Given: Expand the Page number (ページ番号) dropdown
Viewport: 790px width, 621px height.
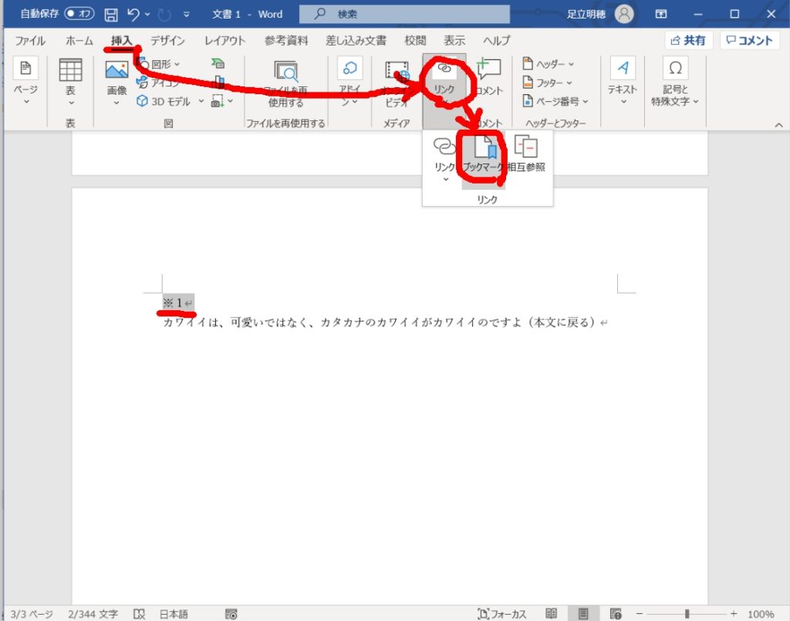Looking at the screenshot, I should point(555,101).
